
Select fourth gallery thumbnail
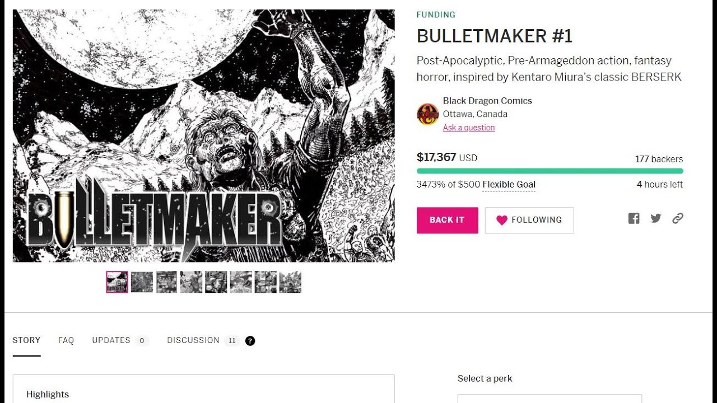[x=191, y=282]
